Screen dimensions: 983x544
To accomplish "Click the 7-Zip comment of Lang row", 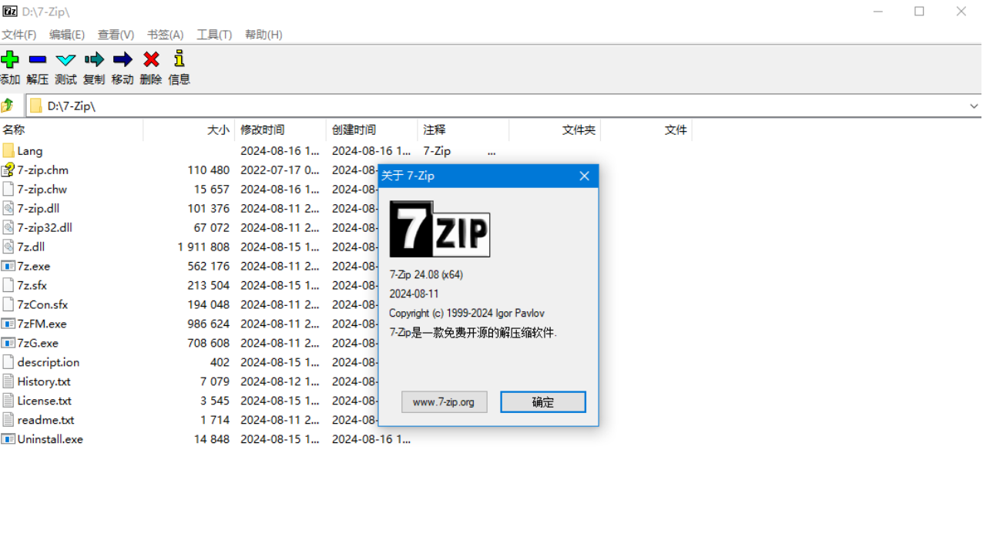I will tap(437, 151).
